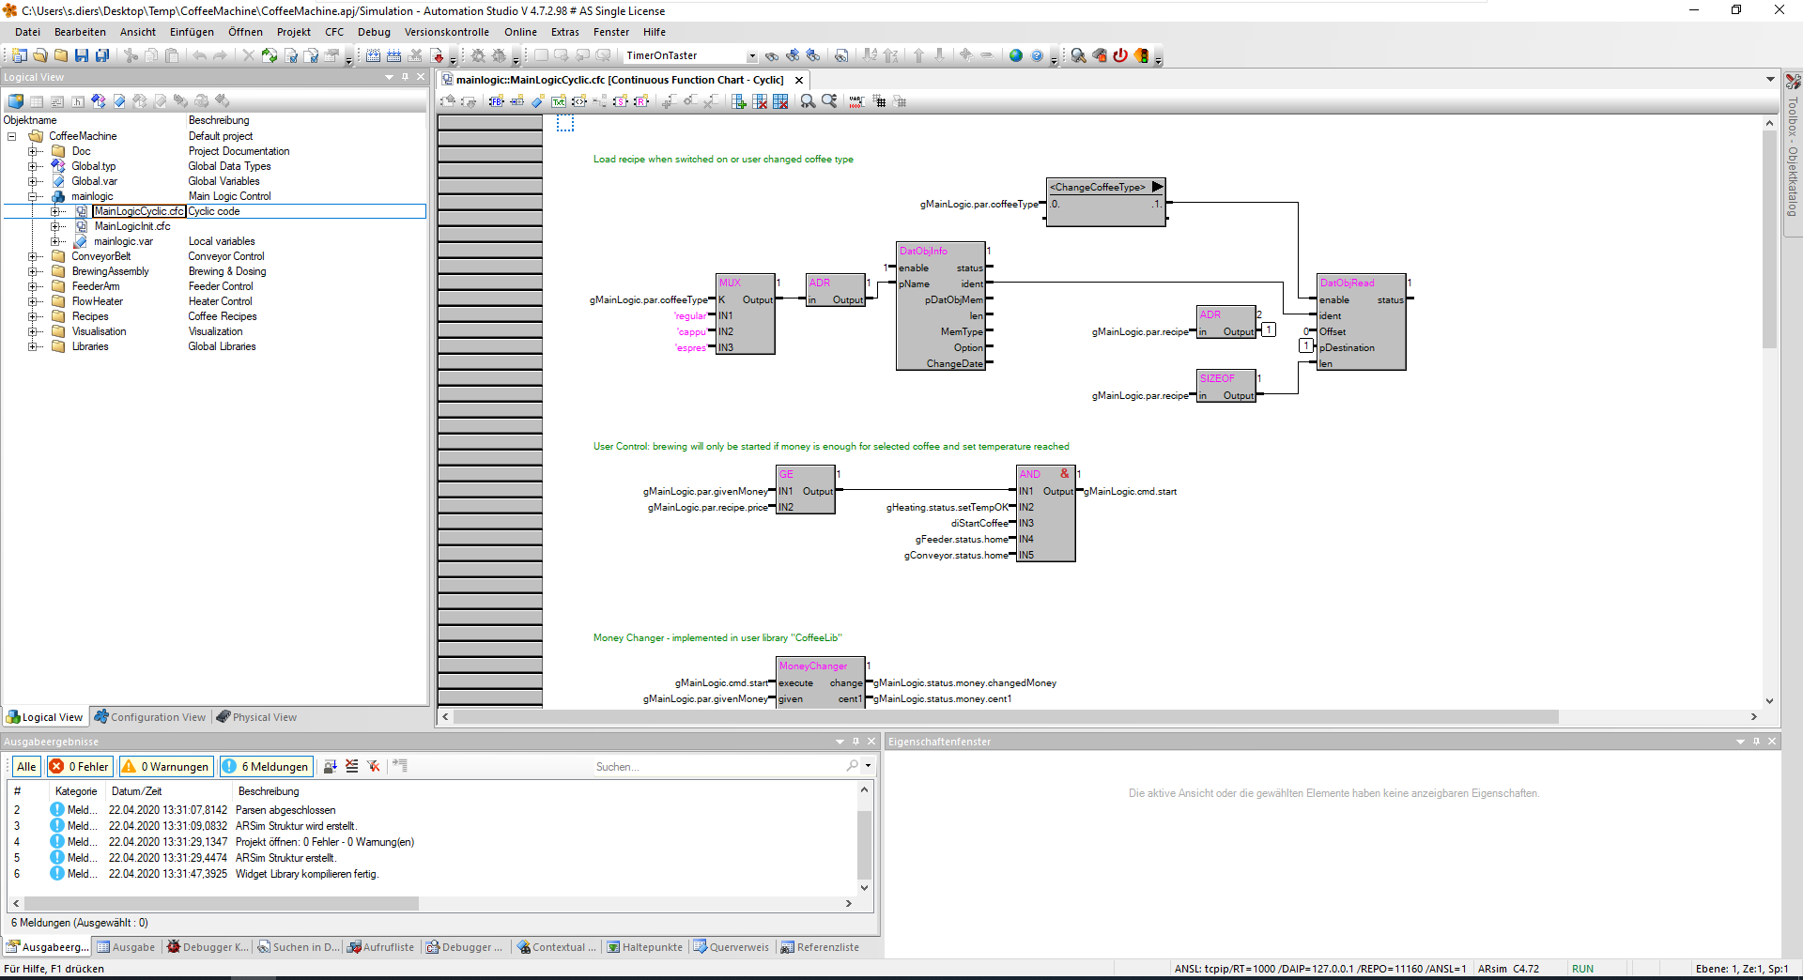Click the Zoom magnifier icon in CFC toolbar
The image size is (1803, 980).
pyautogui.click(x=808, y=101)
